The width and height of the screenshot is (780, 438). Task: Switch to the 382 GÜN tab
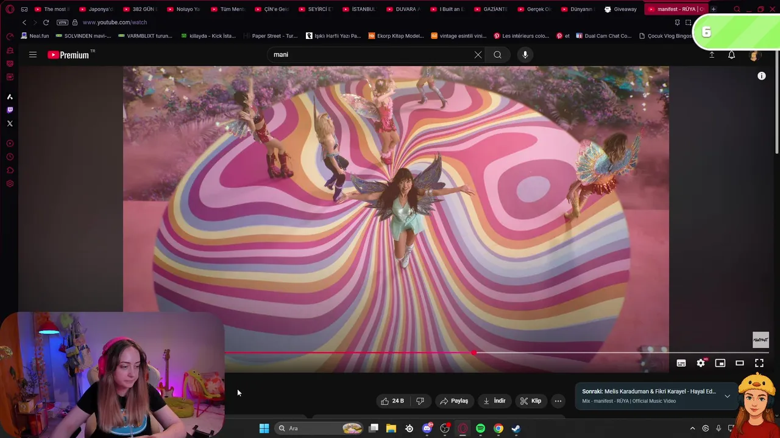click(140, 9)
